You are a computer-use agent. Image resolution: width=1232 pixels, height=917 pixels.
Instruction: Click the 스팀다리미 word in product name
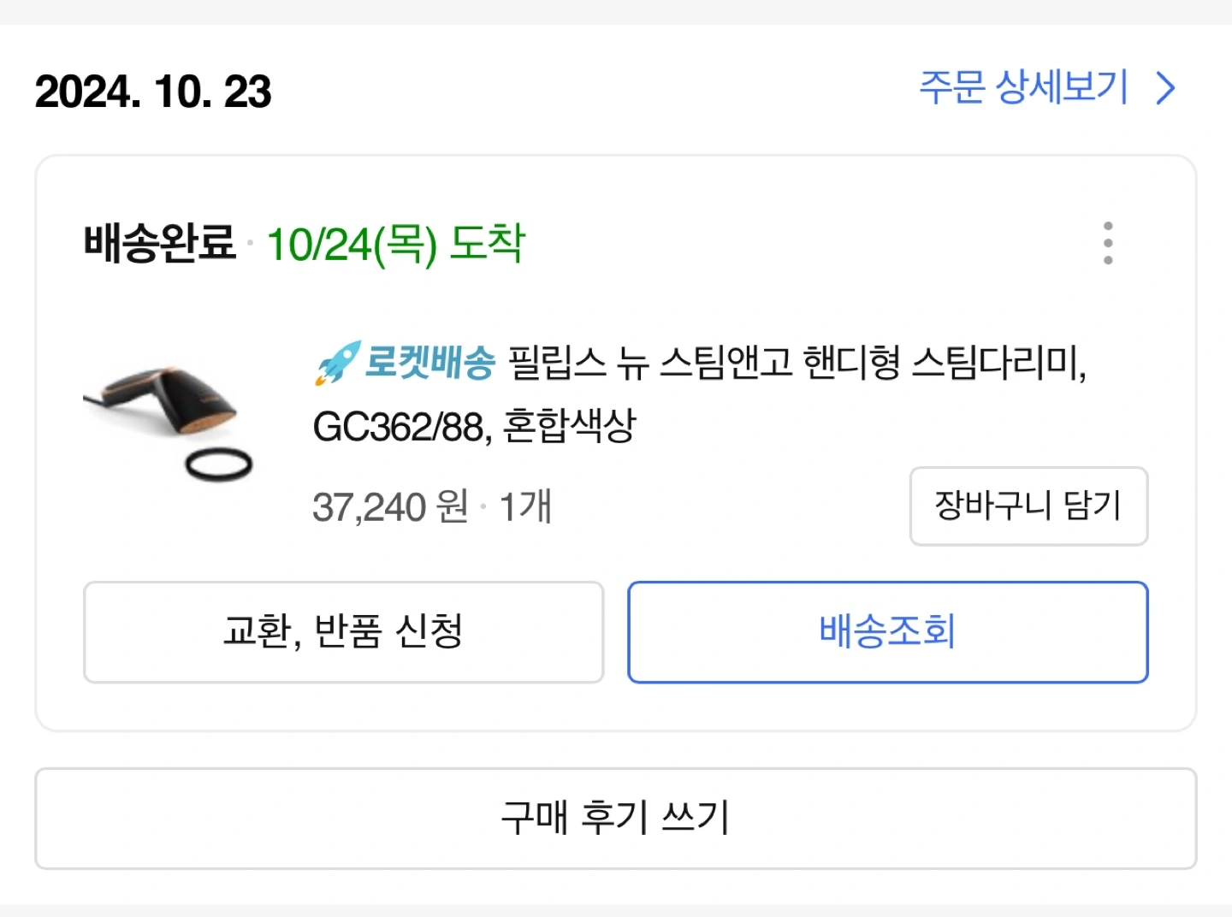[997, 363]
